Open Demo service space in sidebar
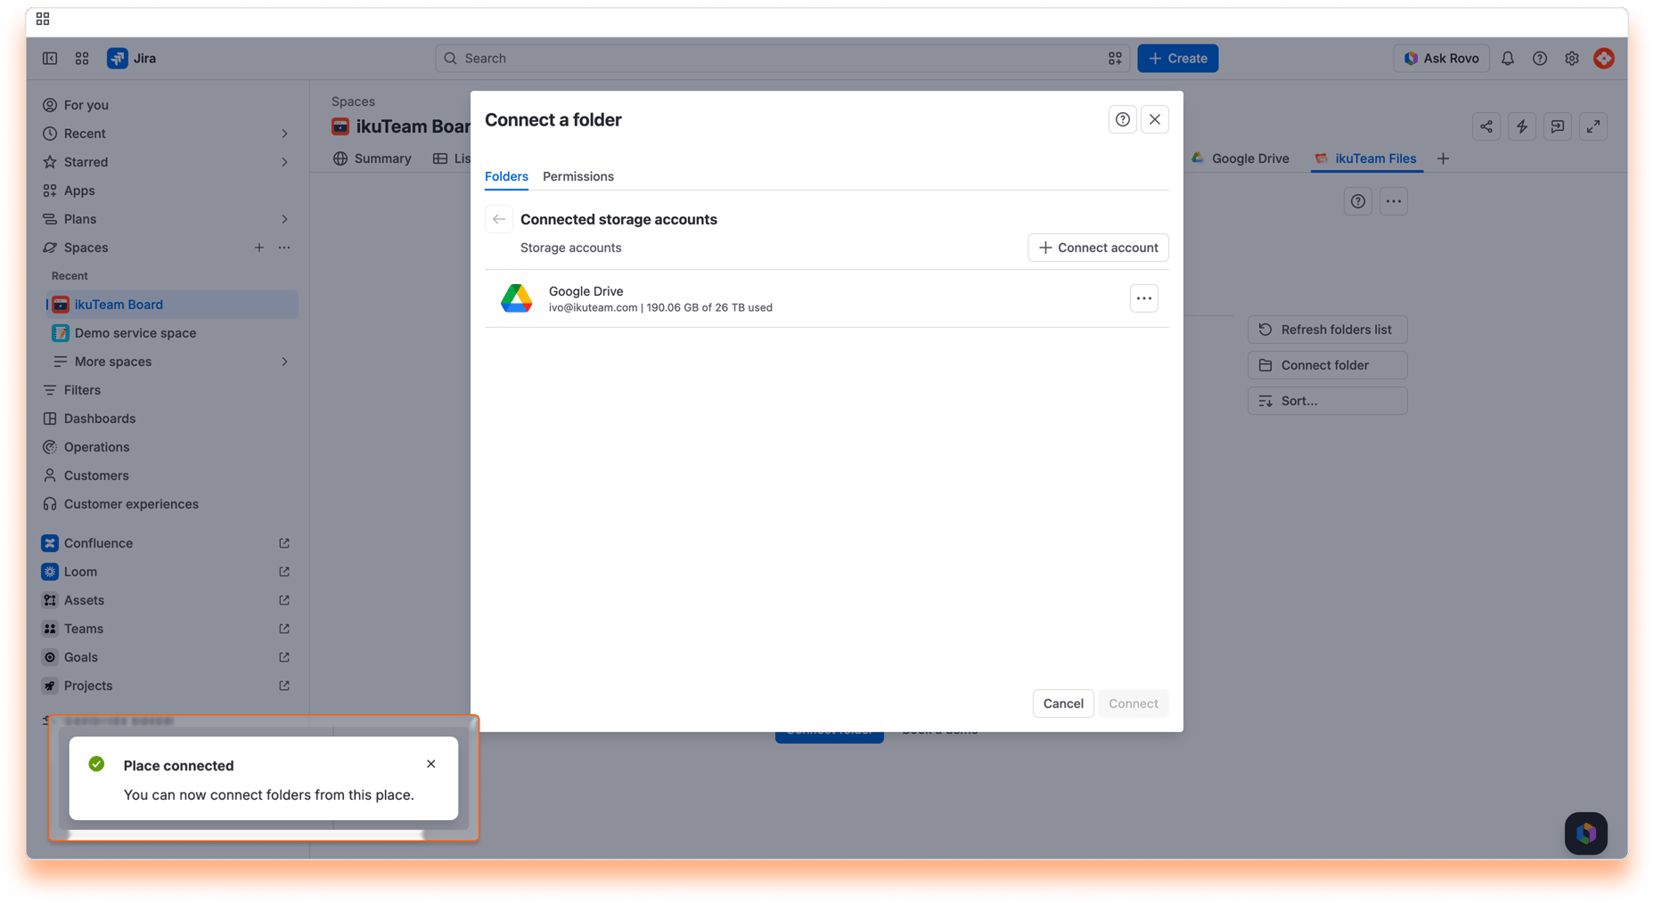Screen dimensions: 1654x903 coord(173,333)
